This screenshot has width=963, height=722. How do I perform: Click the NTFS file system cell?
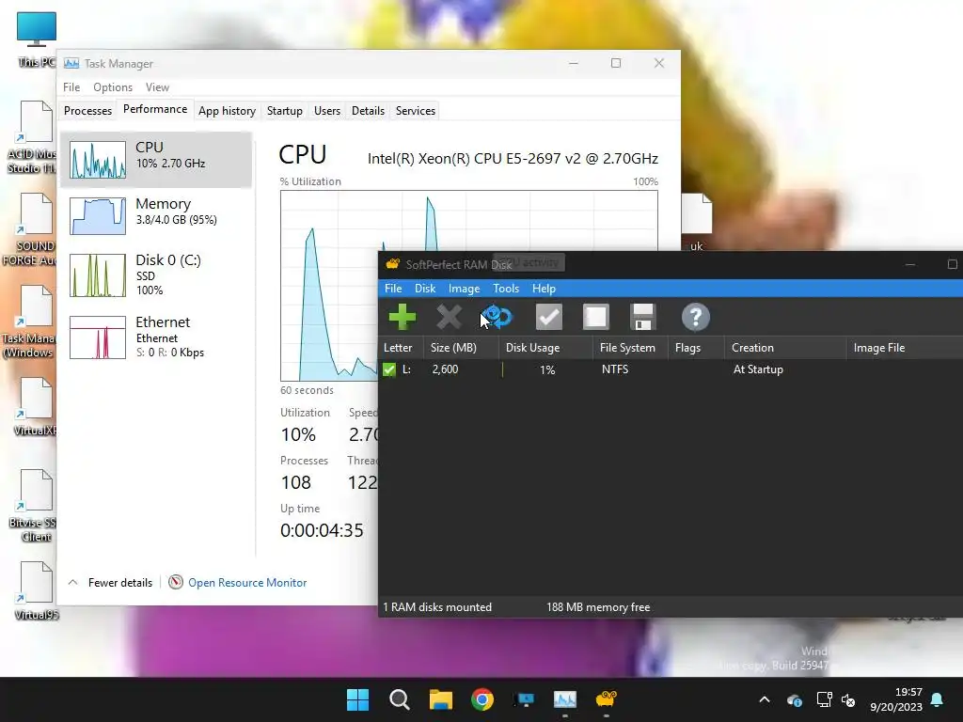[x=615, y=369]
